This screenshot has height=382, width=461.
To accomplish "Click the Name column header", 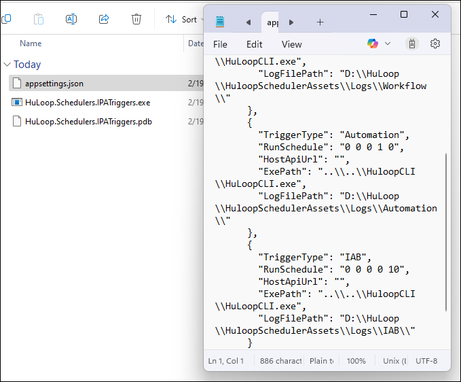I will click(31, 44).
